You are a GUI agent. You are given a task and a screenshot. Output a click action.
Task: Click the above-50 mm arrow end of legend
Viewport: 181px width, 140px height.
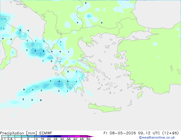[90, 136]
